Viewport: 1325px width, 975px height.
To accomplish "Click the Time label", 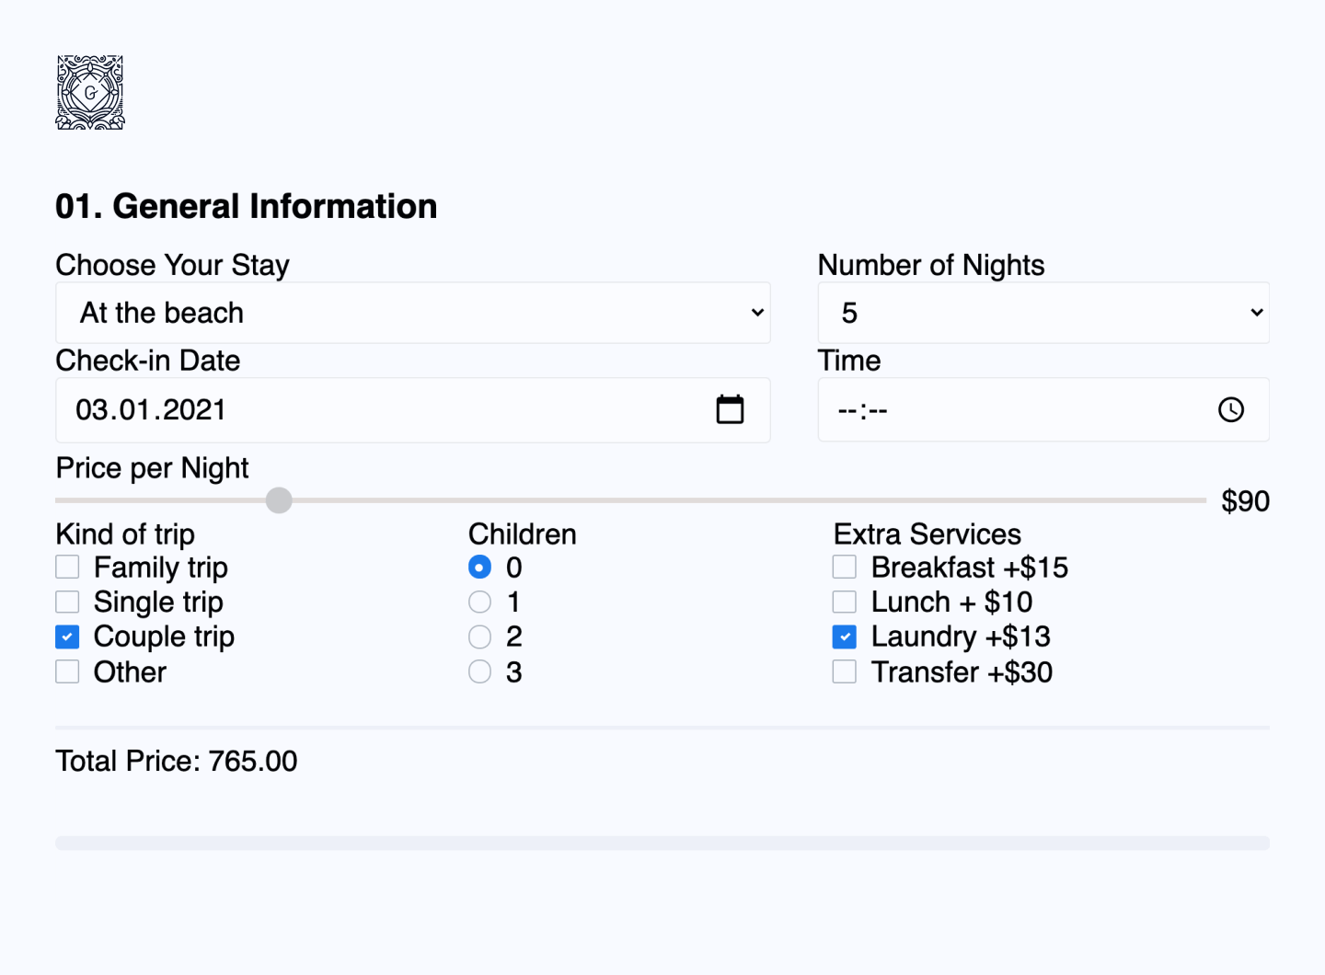I will [849, 361].
